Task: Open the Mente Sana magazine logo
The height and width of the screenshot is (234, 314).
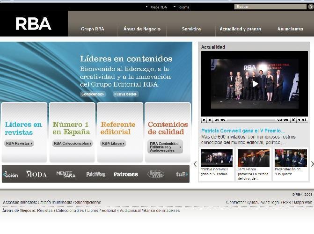Action: click(66, 174)
